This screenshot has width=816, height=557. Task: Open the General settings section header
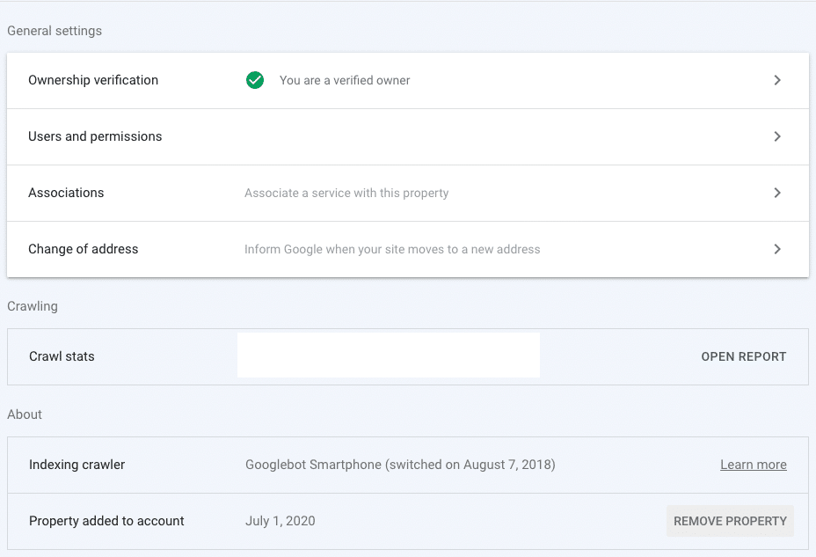[x=54, y=31]
